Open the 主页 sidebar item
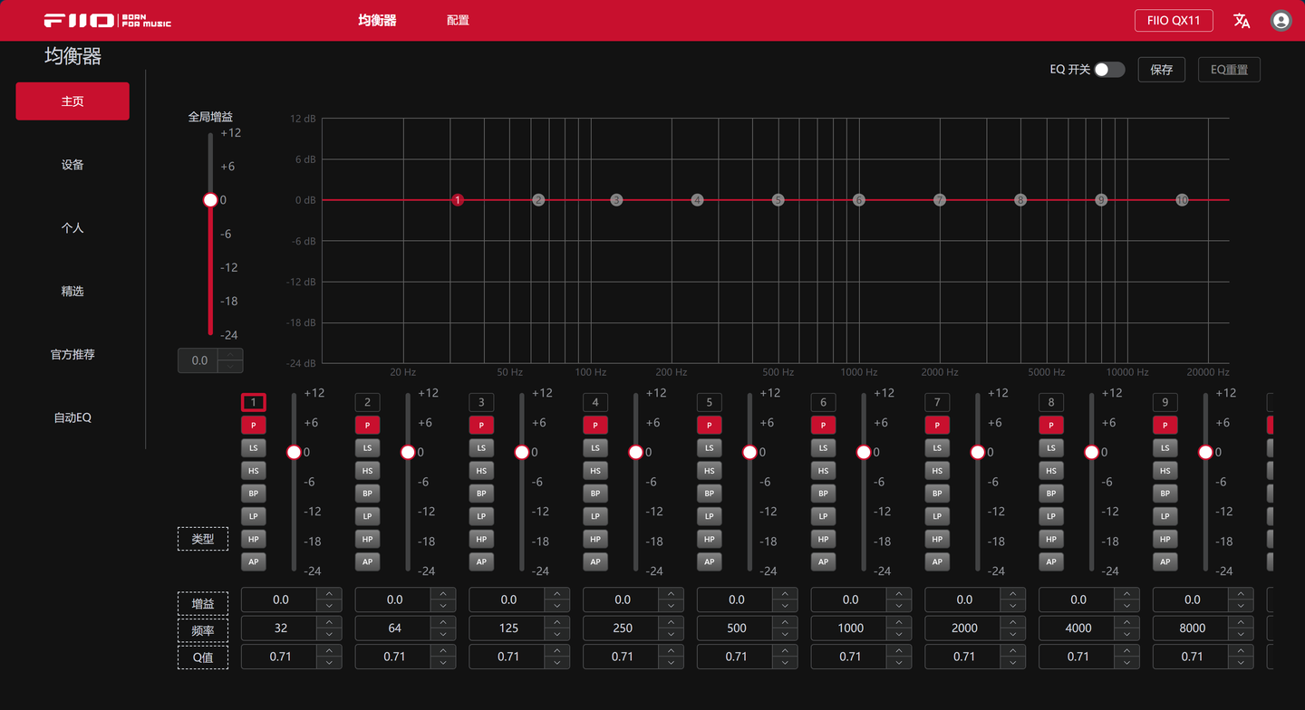The width and height of the screenshot is (1305, 710). [72, 101]
